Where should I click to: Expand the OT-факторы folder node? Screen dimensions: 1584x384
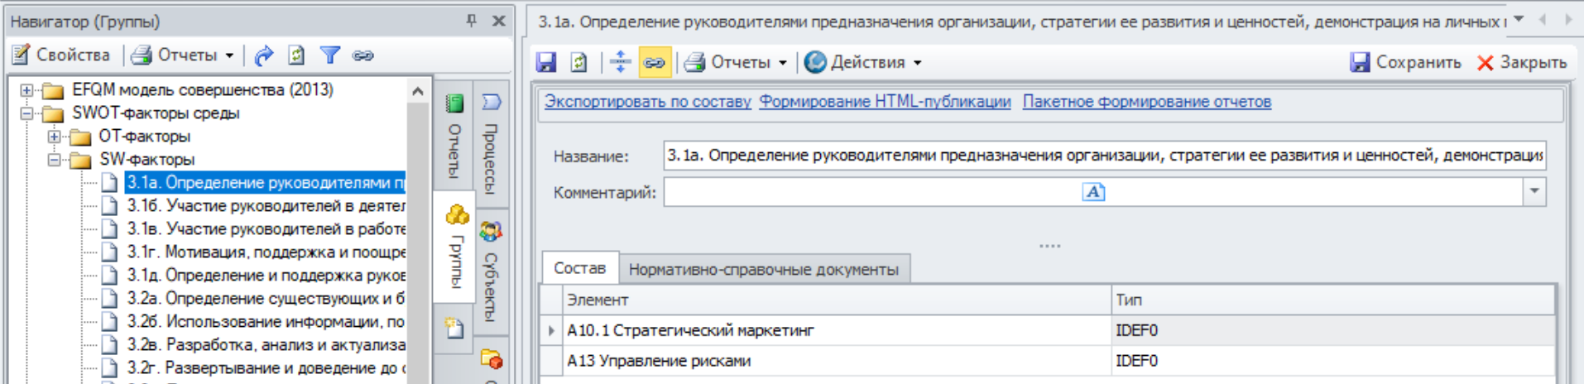[54, 137]
